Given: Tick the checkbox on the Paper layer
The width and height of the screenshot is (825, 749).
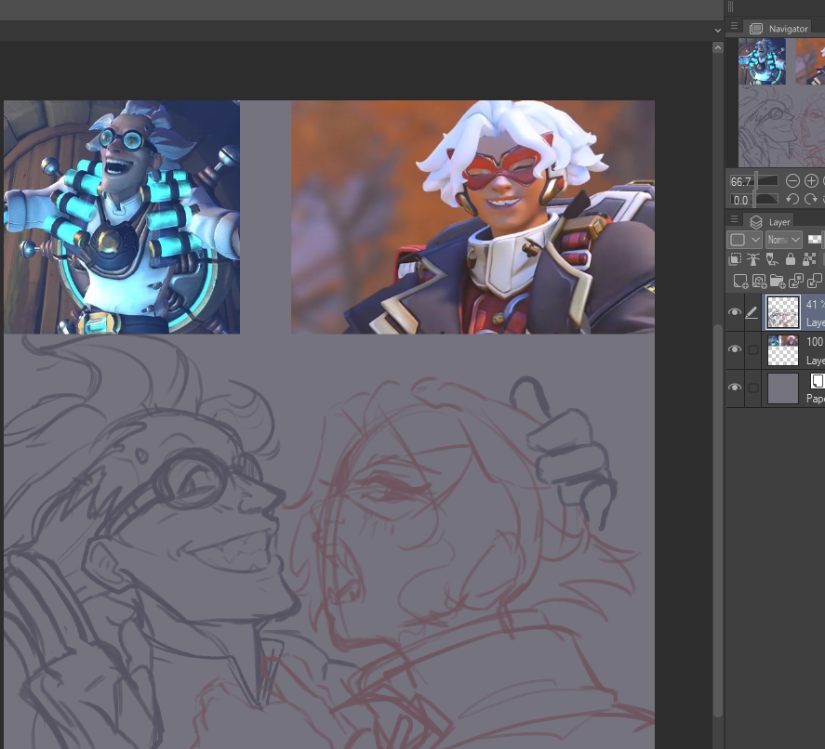Looking at the screenshot, I should 753,388.
